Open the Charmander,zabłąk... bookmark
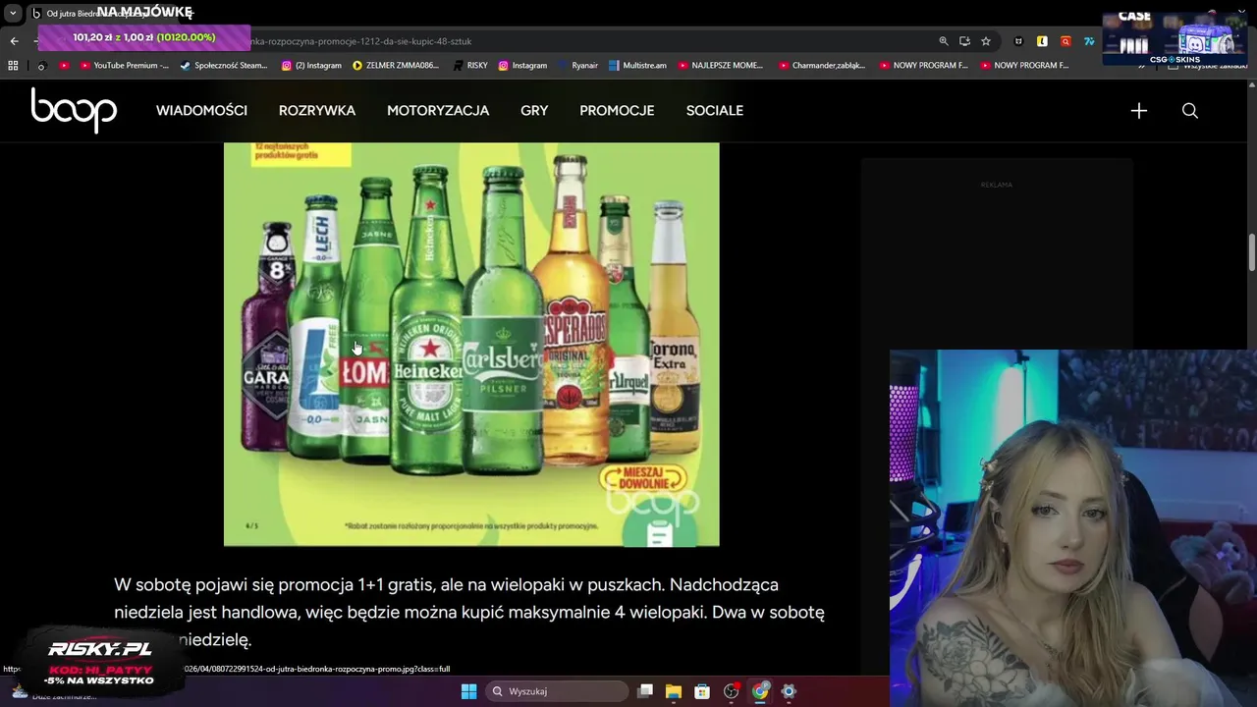The image size is (1257, 707). (822, 66)
